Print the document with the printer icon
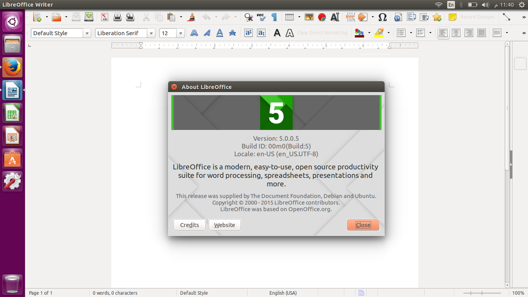528x297 pixels. [117, 17]
